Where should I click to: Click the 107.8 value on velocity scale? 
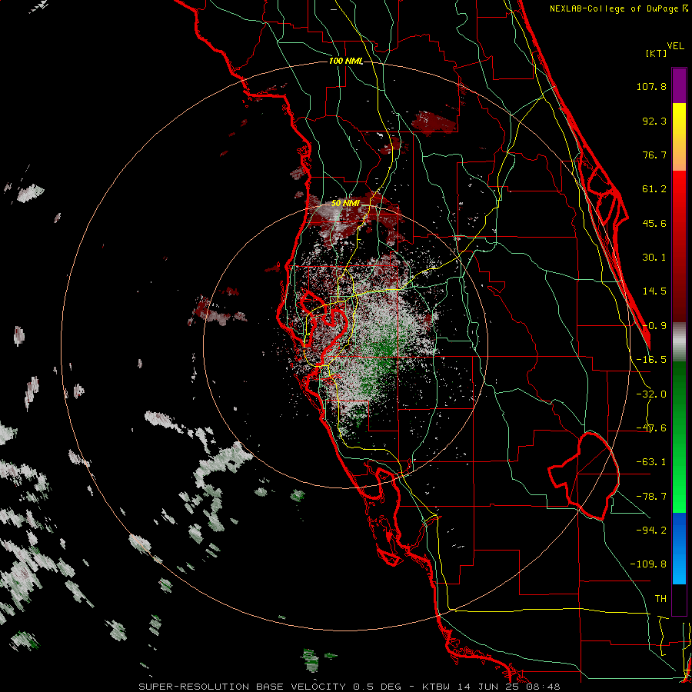coord(651,86)
